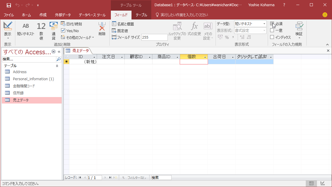
Task: Open navigation pane menu circle arrow
Action: coord(54,52)
